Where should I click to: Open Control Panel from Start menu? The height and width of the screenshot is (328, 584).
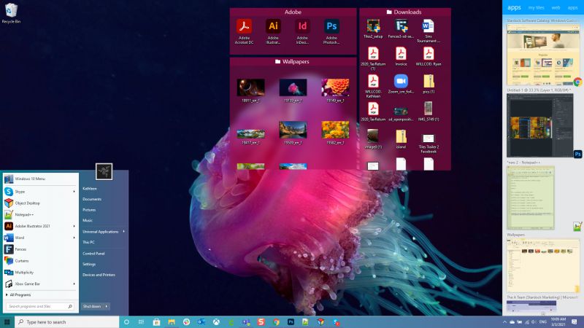(93, 253)
